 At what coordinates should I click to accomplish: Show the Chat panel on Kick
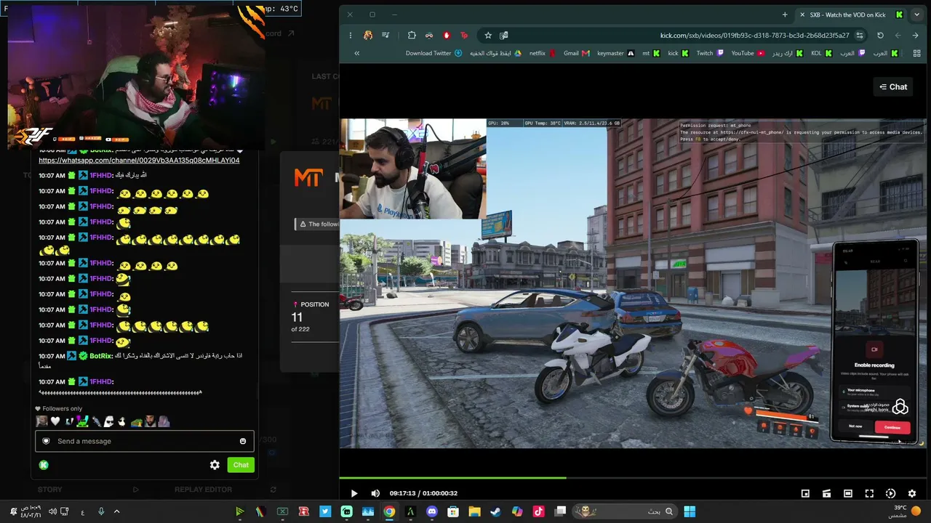point(893,87)
